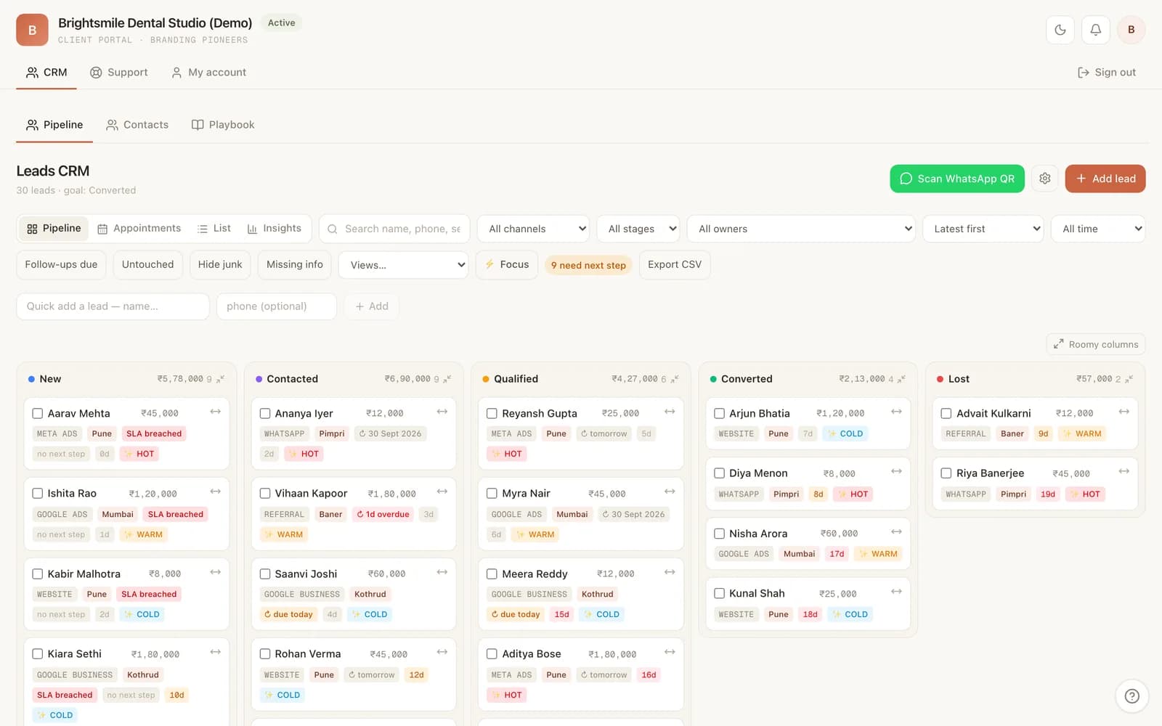
Task: Sign out of the portal
Action: click(x=1106, y=73)
